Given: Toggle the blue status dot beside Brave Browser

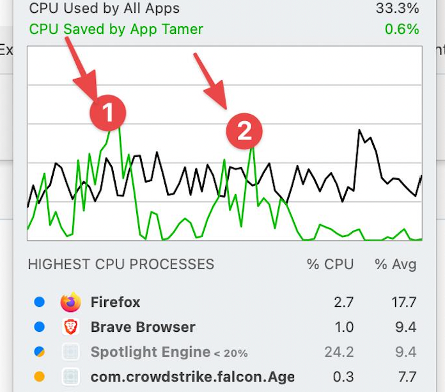Looking at the screenshot, I should pyautogui.click(x=40, y=327).
